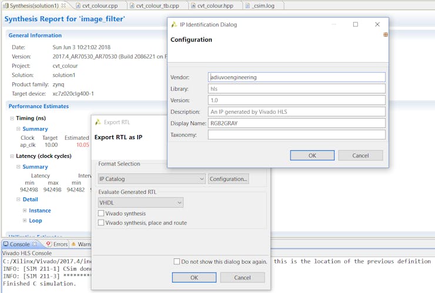
Task: Open the VHDL language dropdown
Action: tap(140, 203)
